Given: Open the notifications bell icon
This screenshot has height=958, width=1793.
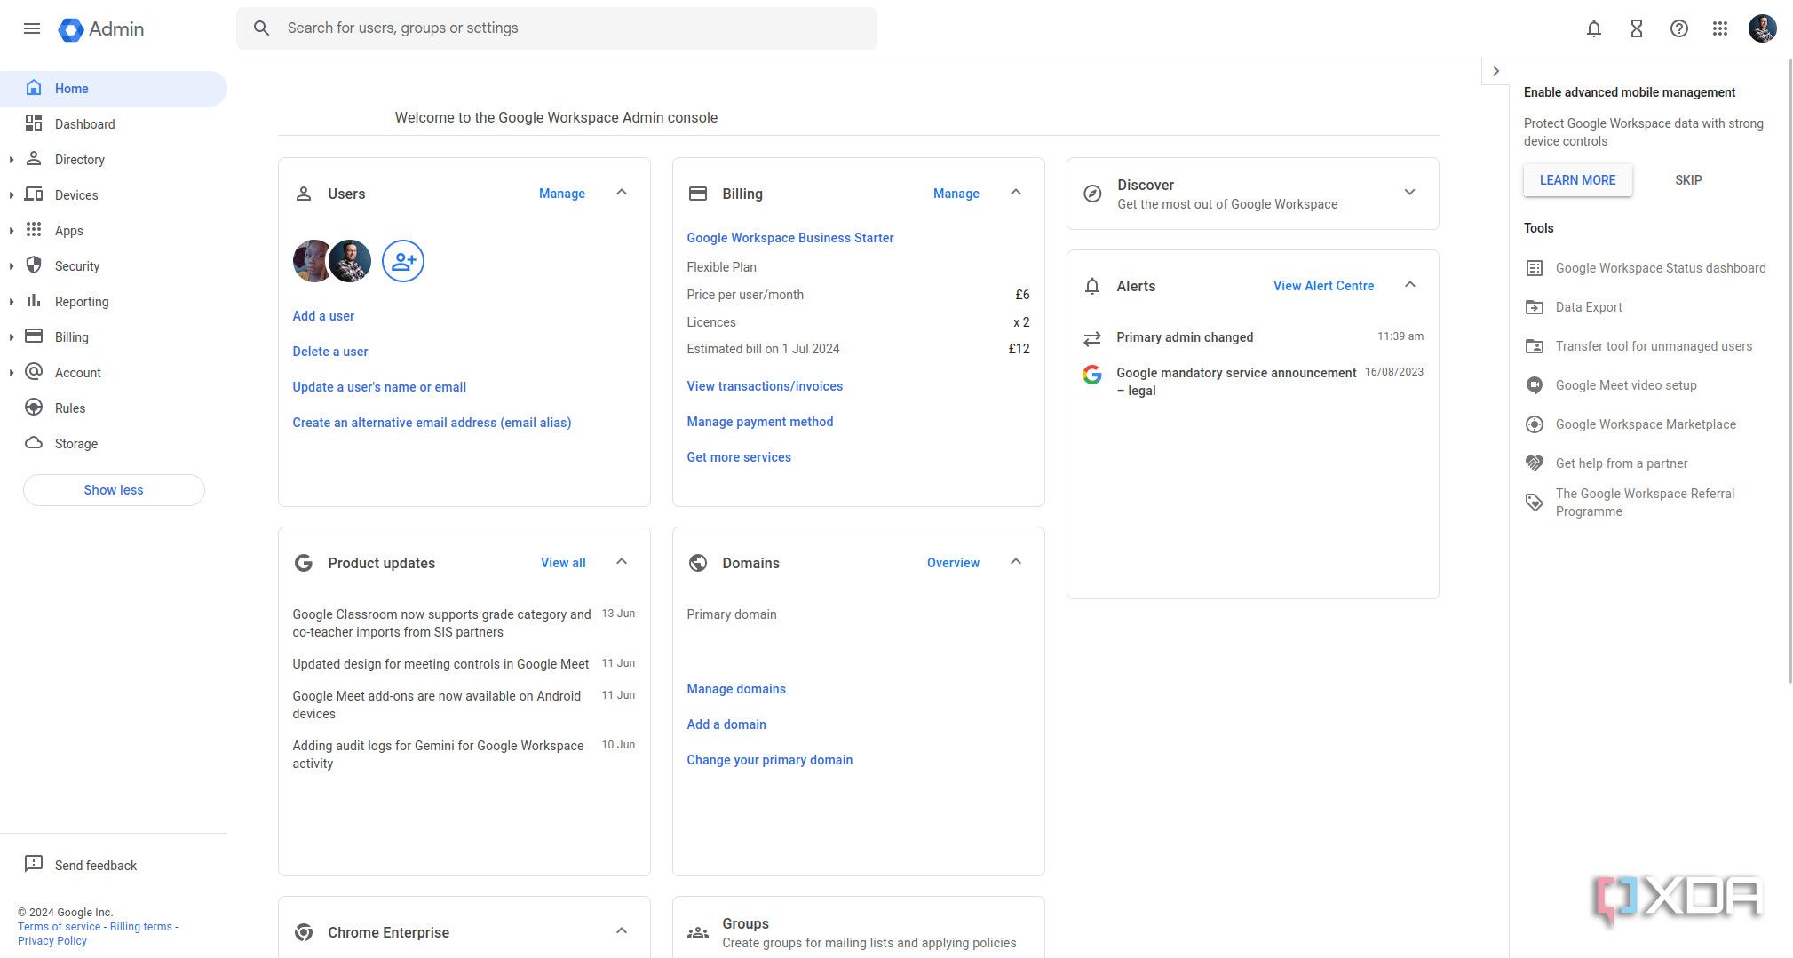Looking at the screenshot, I should point(1594,28).
